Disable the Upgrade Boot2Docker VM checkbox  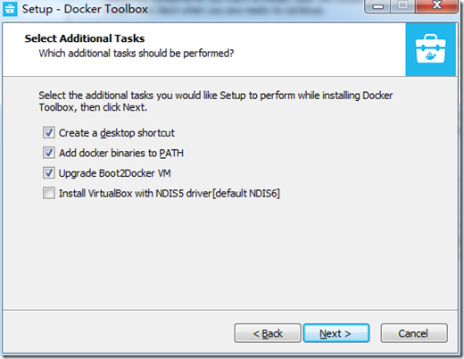tap(48, 173)
